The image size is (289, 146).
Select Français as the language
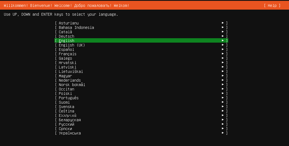[x=141, y=54]
